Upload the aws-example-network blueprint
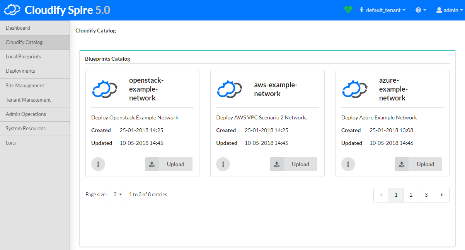Screen dimensions: 465x250 (293, 164)
